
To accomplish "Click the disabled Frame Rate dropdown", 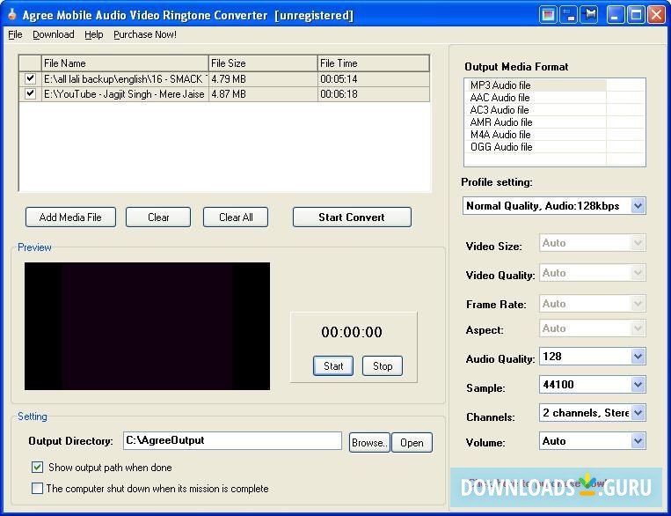I will coord(592,304).
